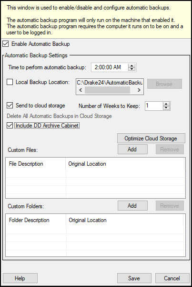Click the backup time input field
This screenshot has height=287, width=192.
110,67
